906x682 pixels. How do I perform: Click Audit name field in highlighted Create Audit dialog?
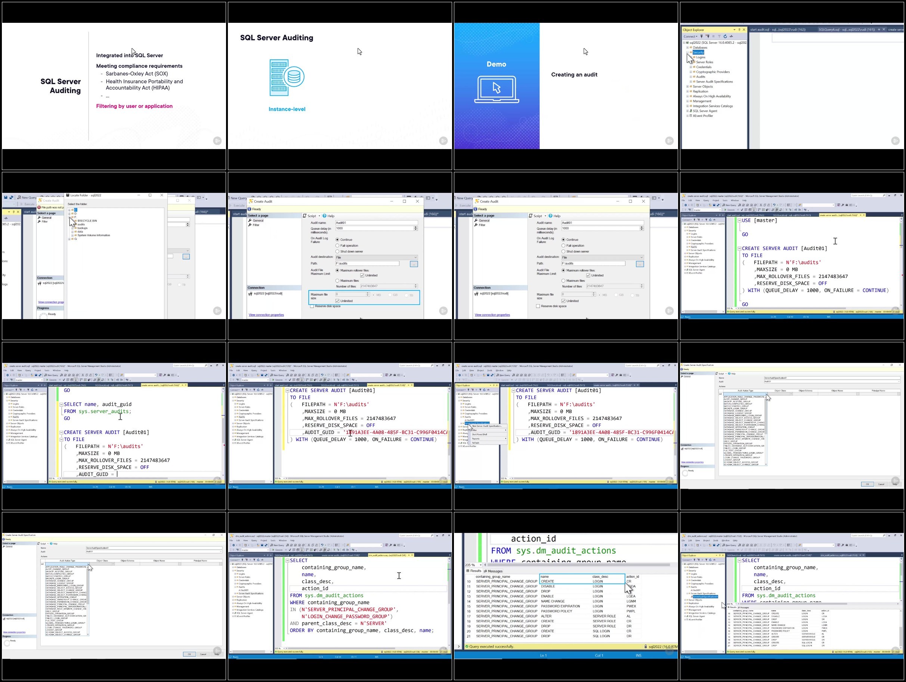(377, 223)
